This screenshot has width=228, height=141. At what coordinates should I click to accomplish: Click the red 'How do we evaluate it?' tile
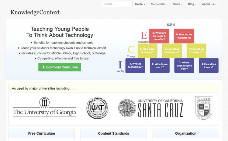[184, 36]
